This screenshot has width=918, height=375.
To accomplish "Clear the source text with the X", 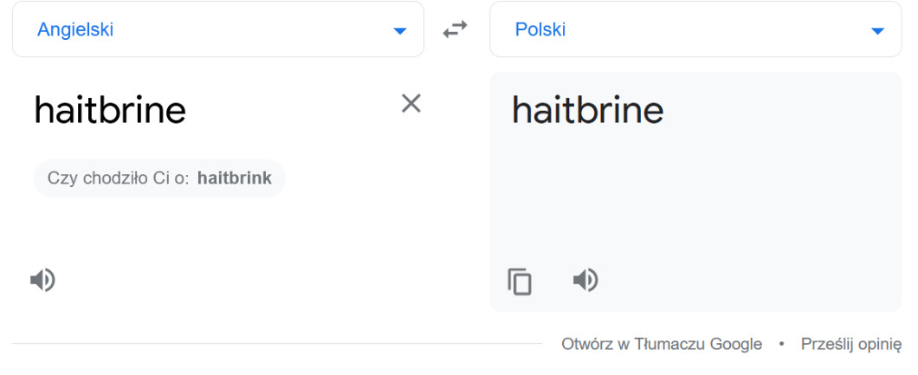I will coord(411,104).
